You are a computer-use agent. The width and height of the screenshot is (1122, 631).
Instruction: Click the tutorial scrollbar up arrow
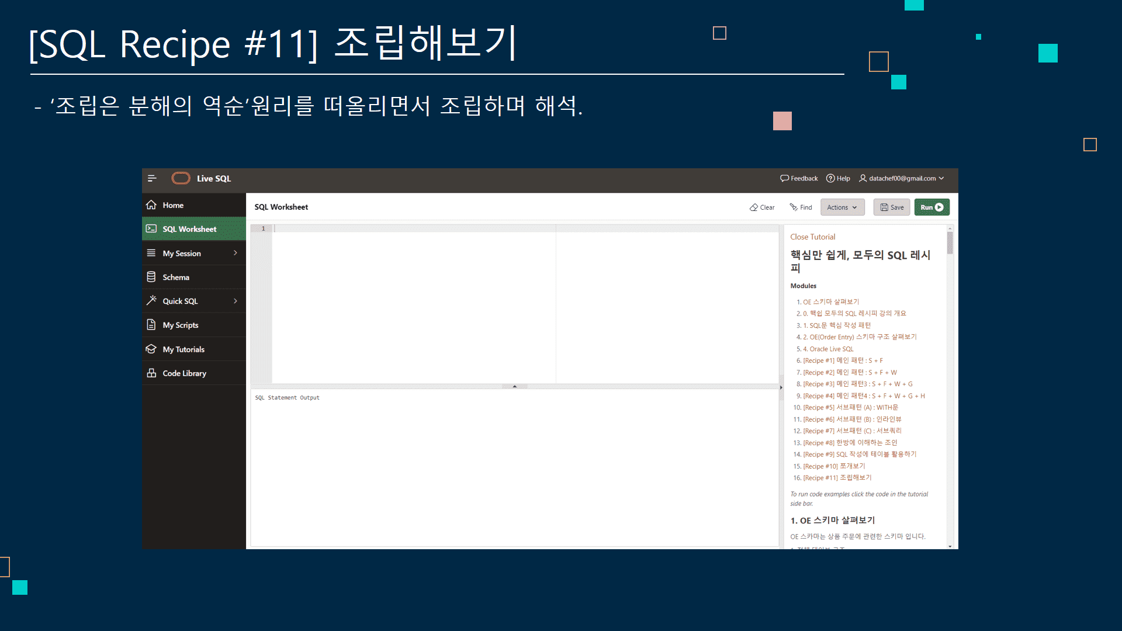click(950, 228)
